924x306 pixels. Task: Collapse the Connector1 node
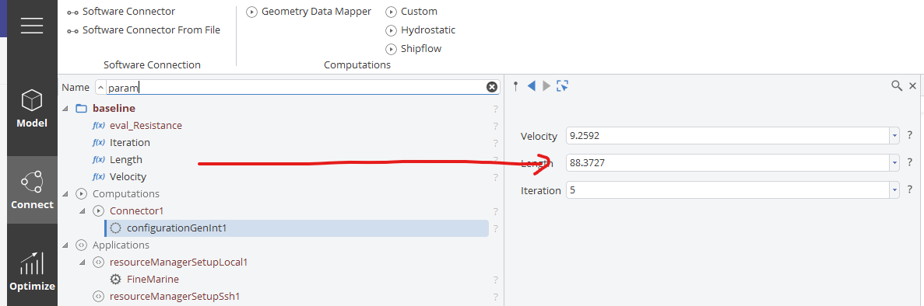coord(82,210)
